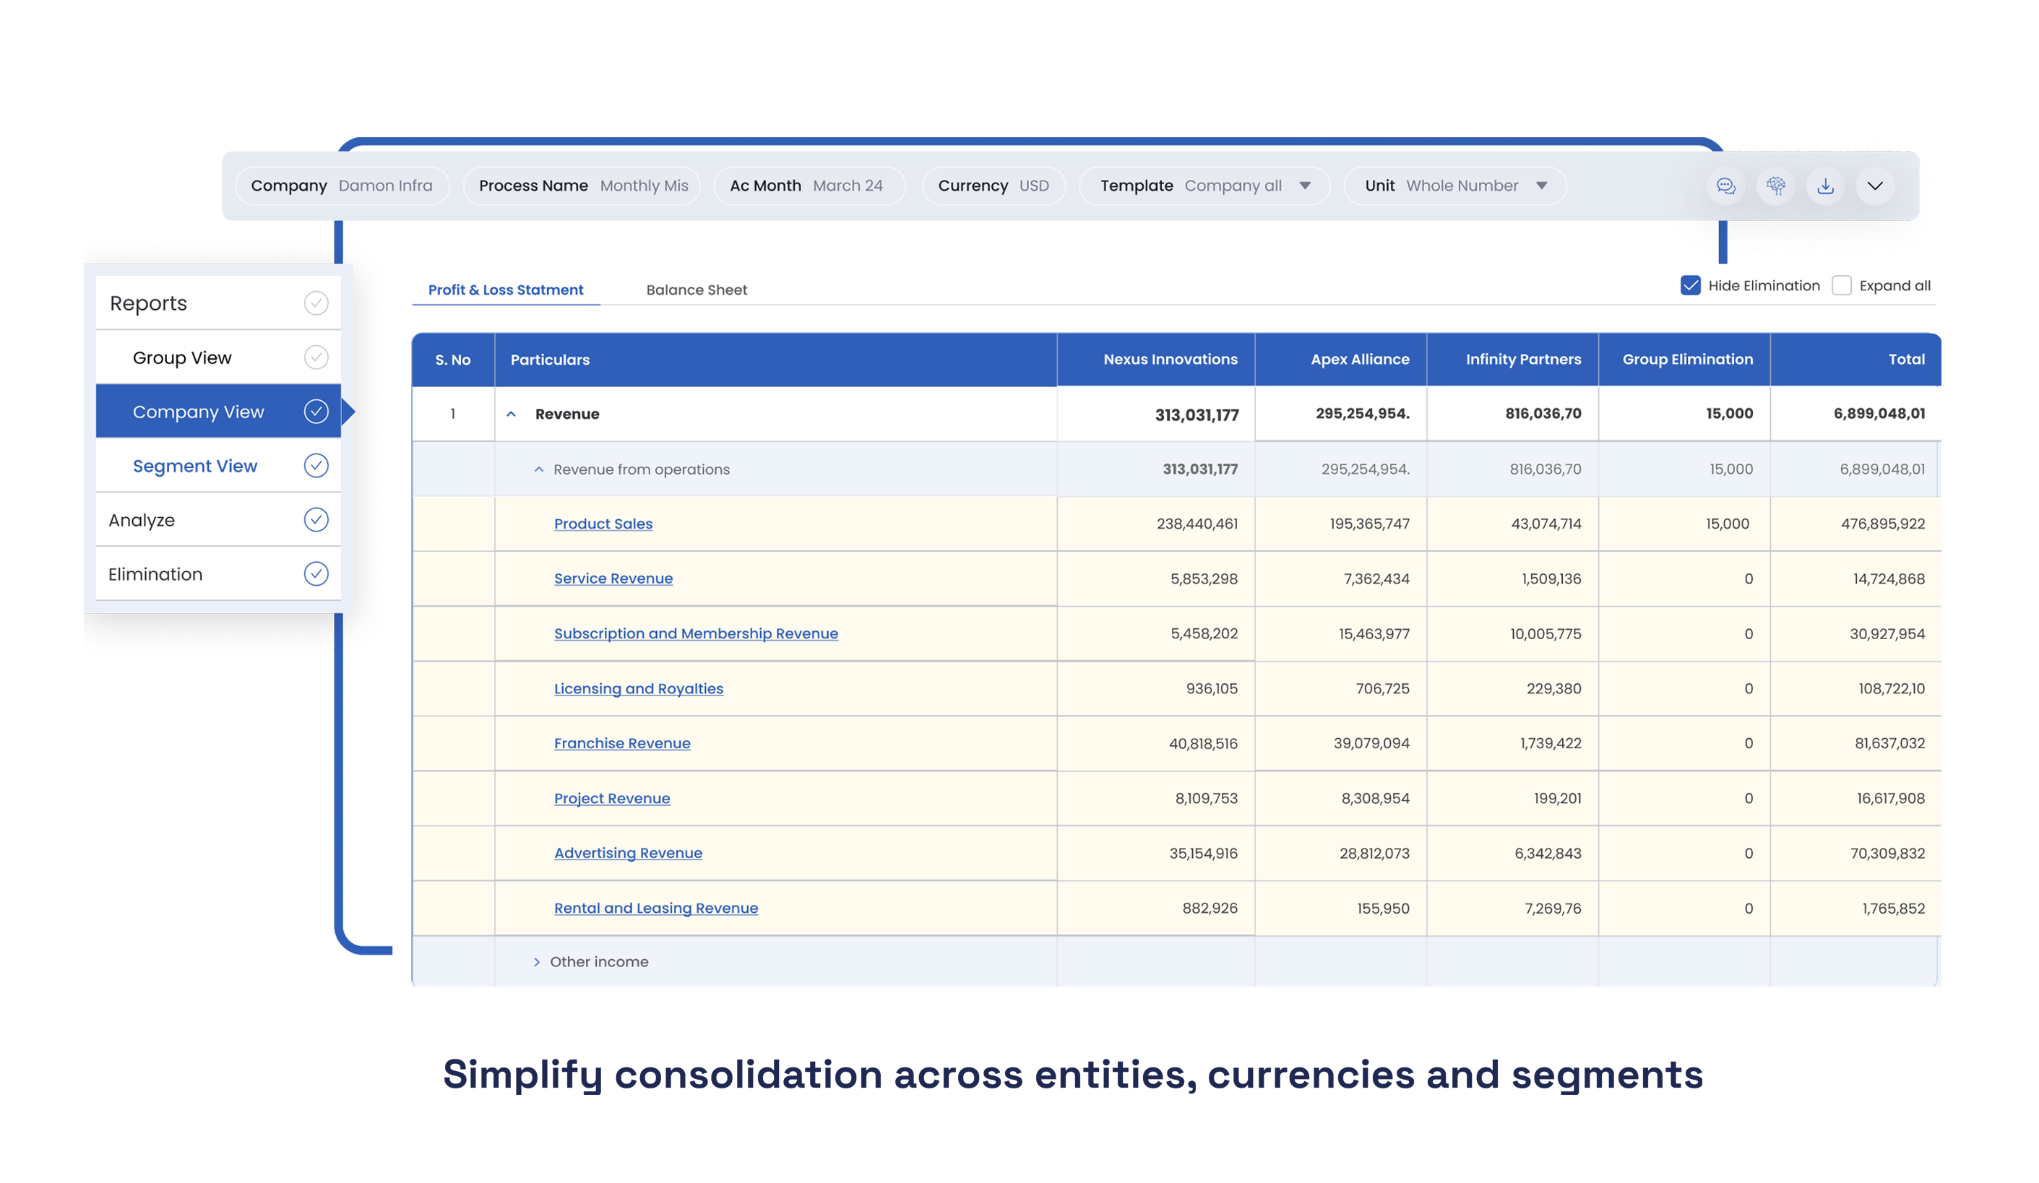Click the Total column header
The height and width of the screenshot is (1183, 2039).
point(1905,360)
